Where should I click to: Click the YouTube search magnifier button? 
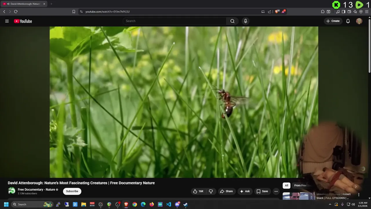pos(232,21)
